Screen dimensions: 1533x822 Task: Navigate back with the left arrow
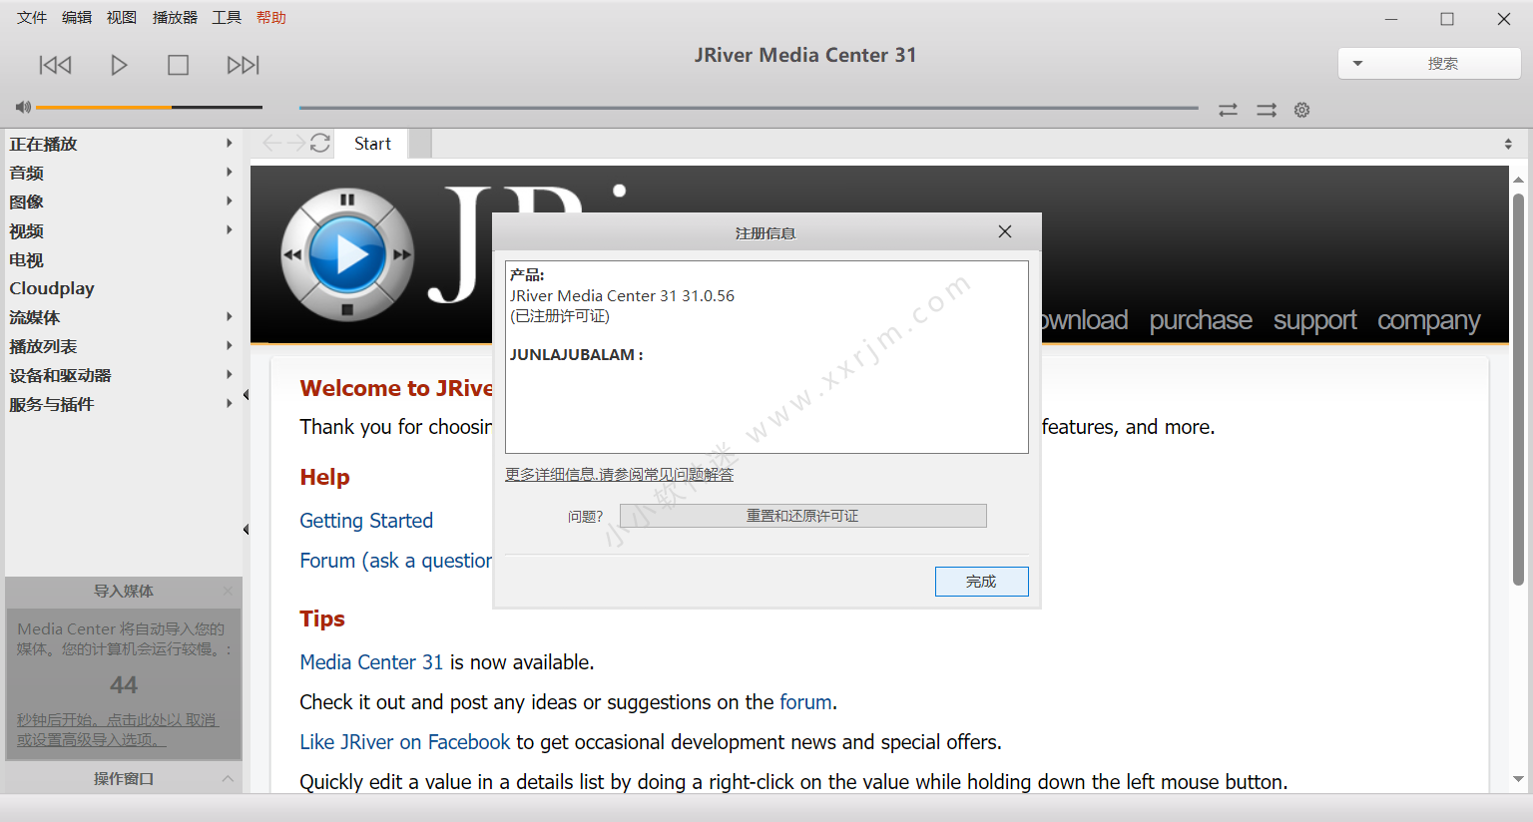coord(271,144)
